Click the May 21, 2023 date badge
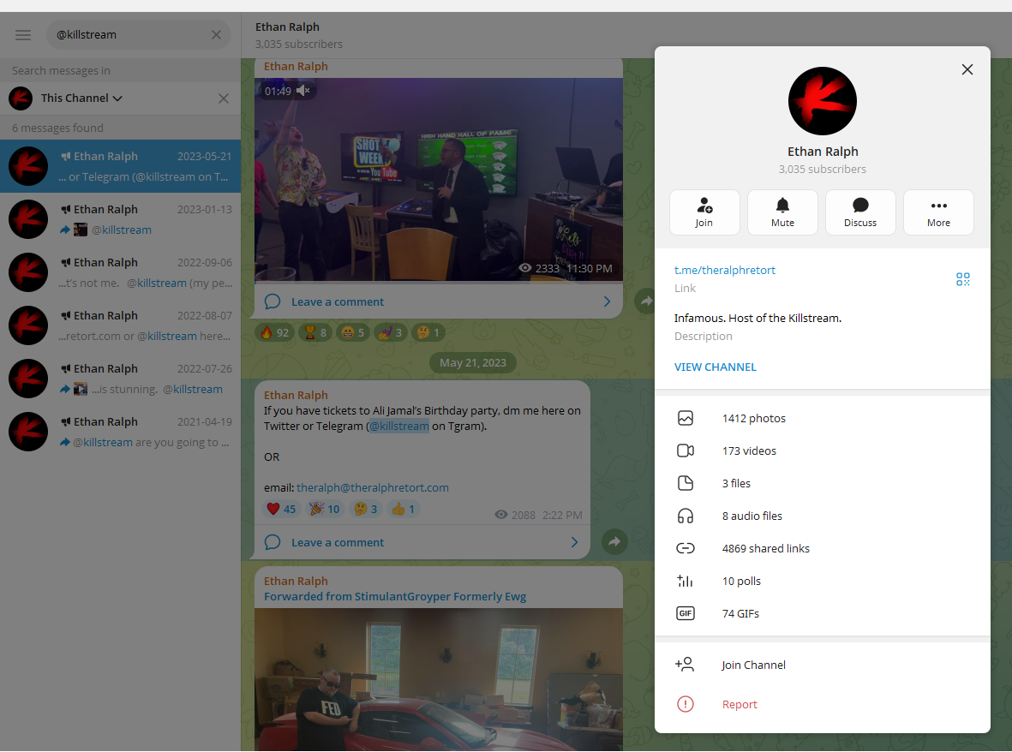1012x752 pixels. 472,362
